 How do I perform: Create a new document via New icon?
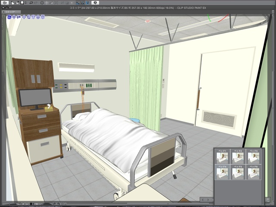(13, 3)
